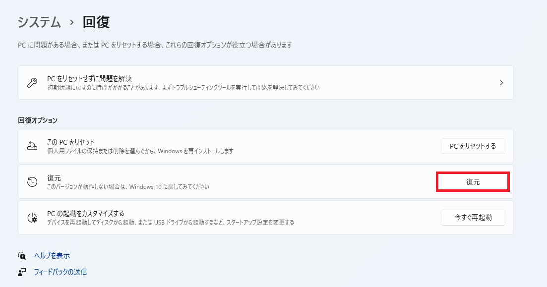Navigate to システム in the breadcrumb
The width and height of the screenshot is (547, 287).
pyautogui.click(x=39, y=22)
